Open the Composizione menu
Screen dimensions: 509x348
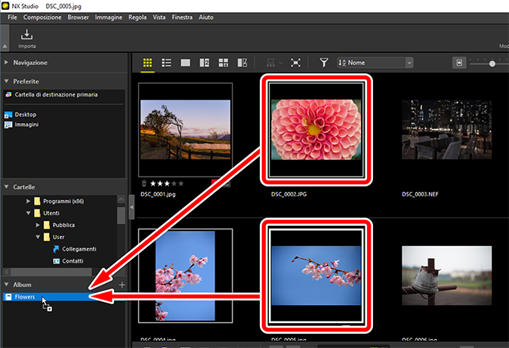[42, 17]
